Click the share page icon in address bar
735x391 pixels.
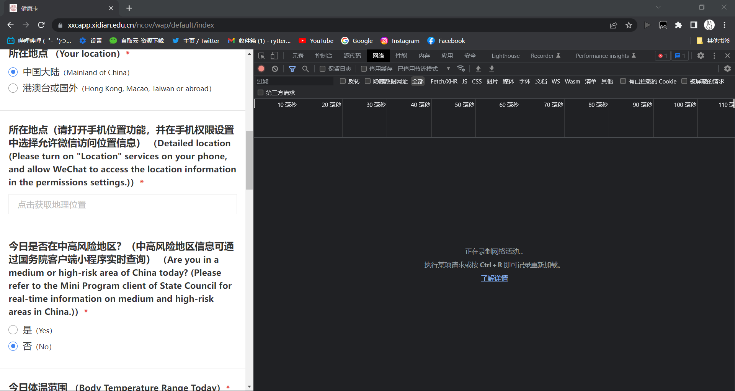coord(613,25)
